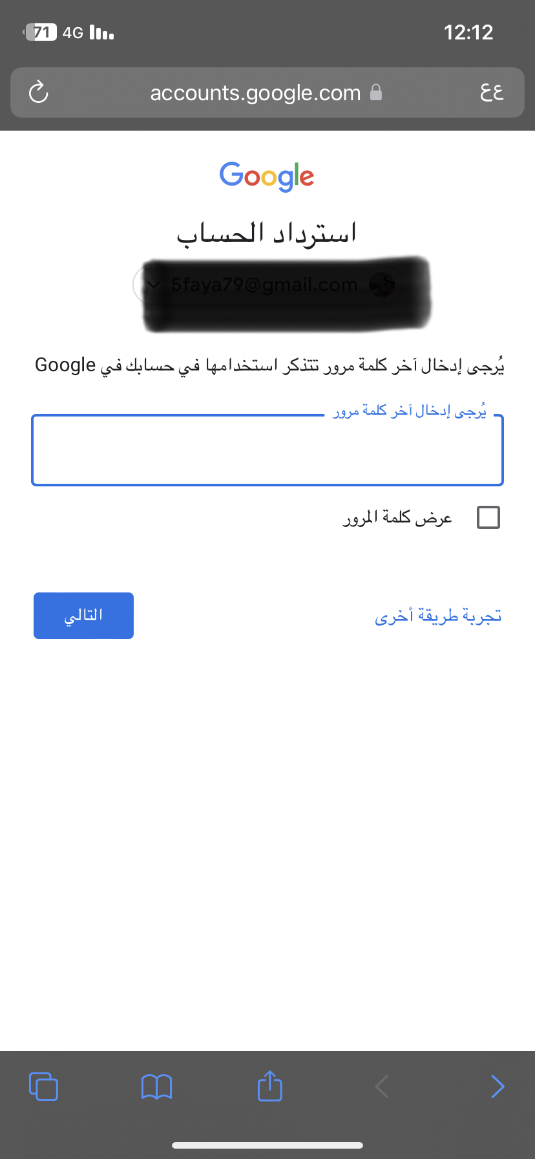Screen dimensions: 535x1159
Task: Tap the padlock icon beside the URL
Action: pyautogui.click(x=376, y=92)
